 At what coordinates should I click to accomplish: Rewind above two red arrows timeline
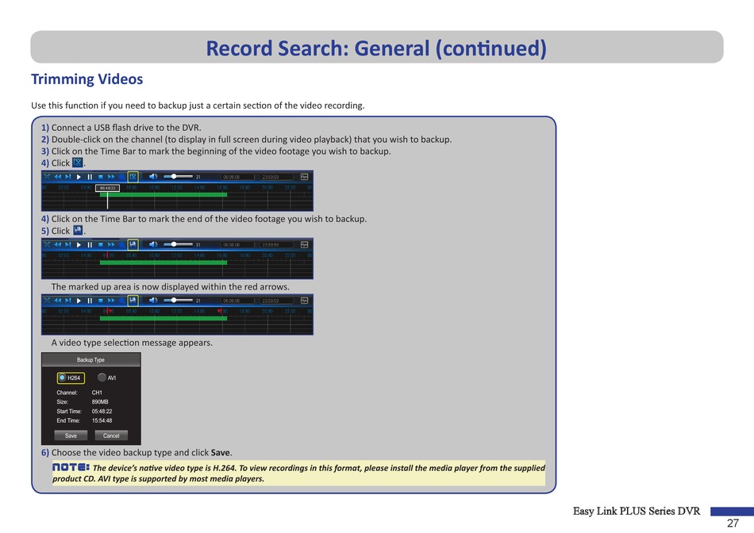tap(58, 301)
